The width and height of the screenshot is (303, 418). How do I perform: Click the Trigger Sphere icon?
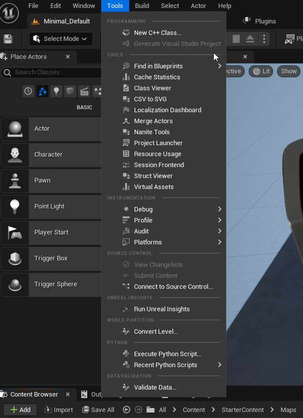(x=15, y=284)
